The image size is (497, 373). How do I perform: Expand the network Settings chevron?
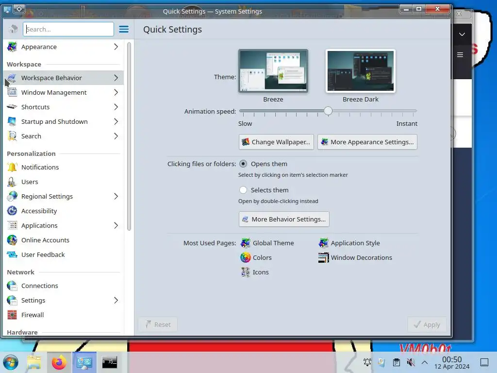click(116, 300)
